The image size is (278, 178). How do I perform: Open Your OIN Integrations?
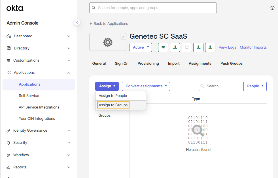pyautogui.click(x=37, y=119)
